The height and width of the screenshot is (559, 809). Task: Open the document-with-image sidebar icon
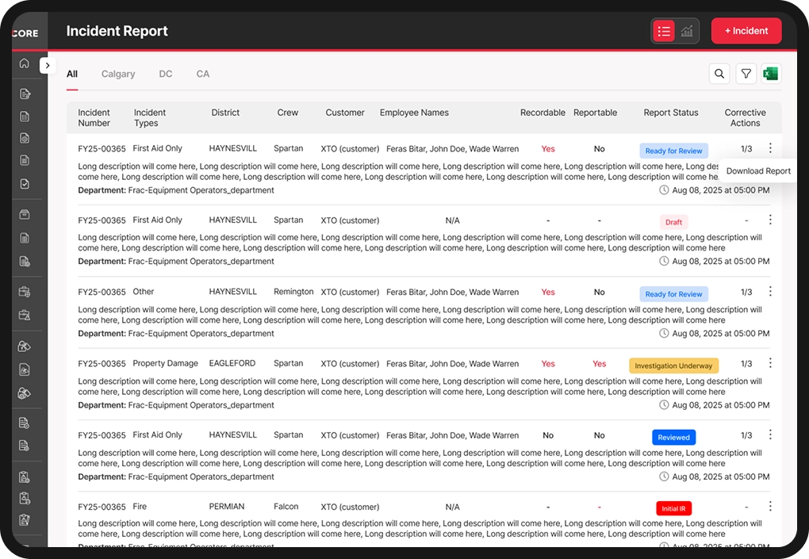(25, 369)
